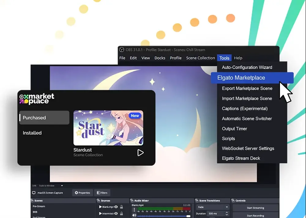This screenshot has height=218, width=306.
Task: Open the Docks menu
Action: [x=160, y=58]
